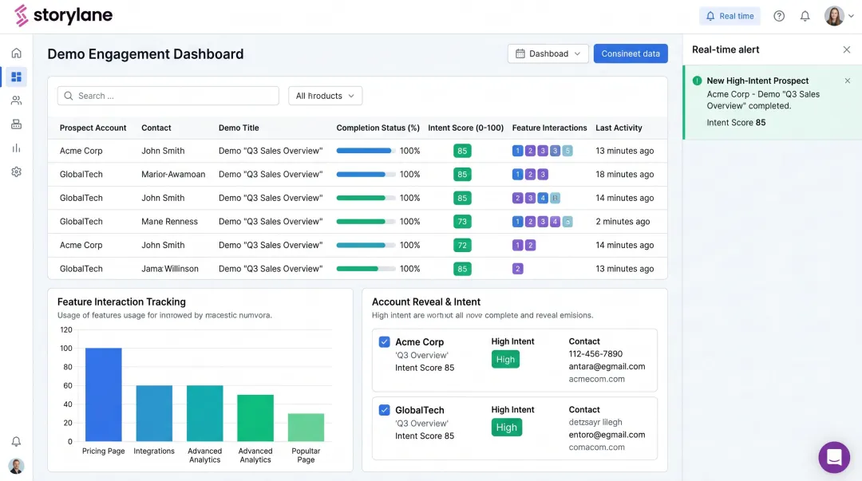Click GlobalTech High intent badge
The width and height of the screenshot is (862, 481).
tap(506, 428)
